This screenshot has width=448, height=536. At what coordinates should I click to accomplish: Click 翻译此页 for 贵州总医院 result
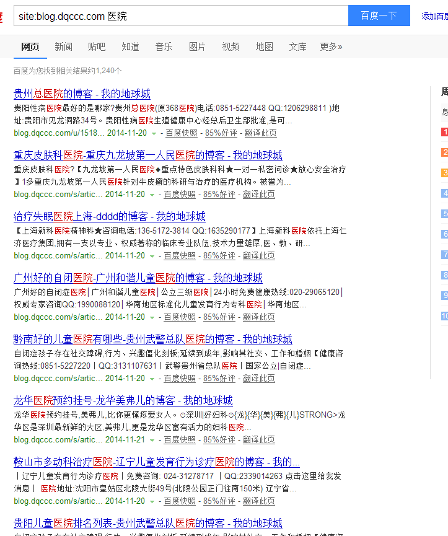tap(261, 133)
